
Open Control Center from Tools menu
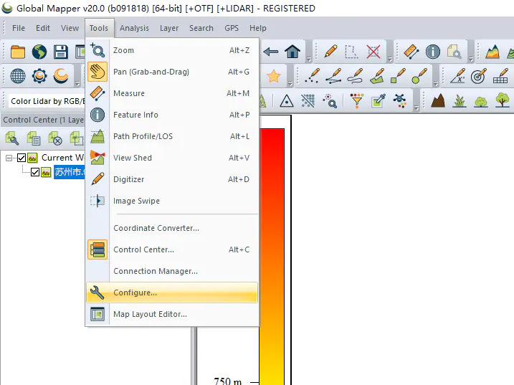[x=172, y=249]
